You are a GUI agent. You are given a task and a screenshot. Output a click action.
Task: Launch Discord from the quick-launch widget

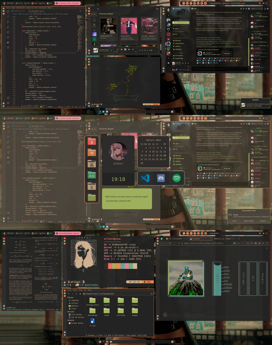161,178
